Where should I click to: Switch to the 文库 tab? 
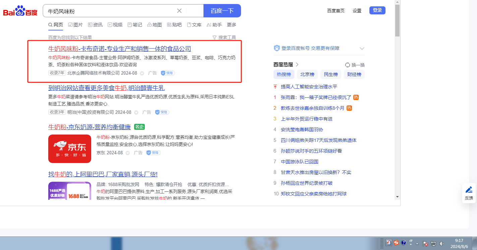[x=194, y=25]
